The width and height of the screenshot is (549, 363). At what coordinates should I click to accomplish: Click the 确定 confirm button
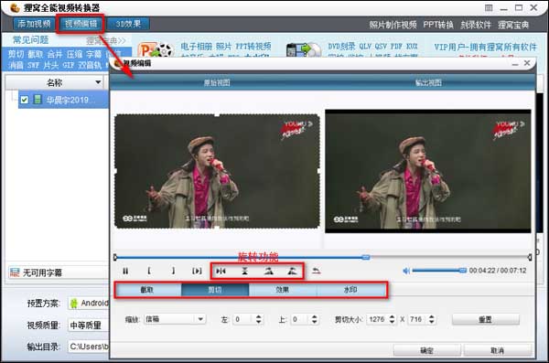(426, 350)
